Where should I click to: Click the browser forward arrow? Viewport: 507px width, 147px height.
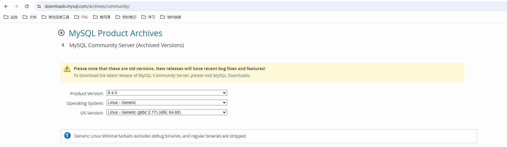coord(16,6)
